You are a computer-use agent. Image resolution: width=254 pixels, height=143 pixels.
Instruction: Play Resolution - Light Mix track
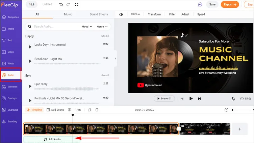tap(30, 61)
